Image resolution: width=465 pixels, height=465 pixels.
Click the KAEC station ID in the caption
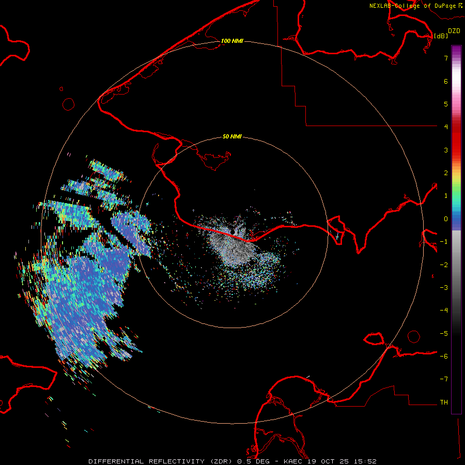tap(293, 461)
